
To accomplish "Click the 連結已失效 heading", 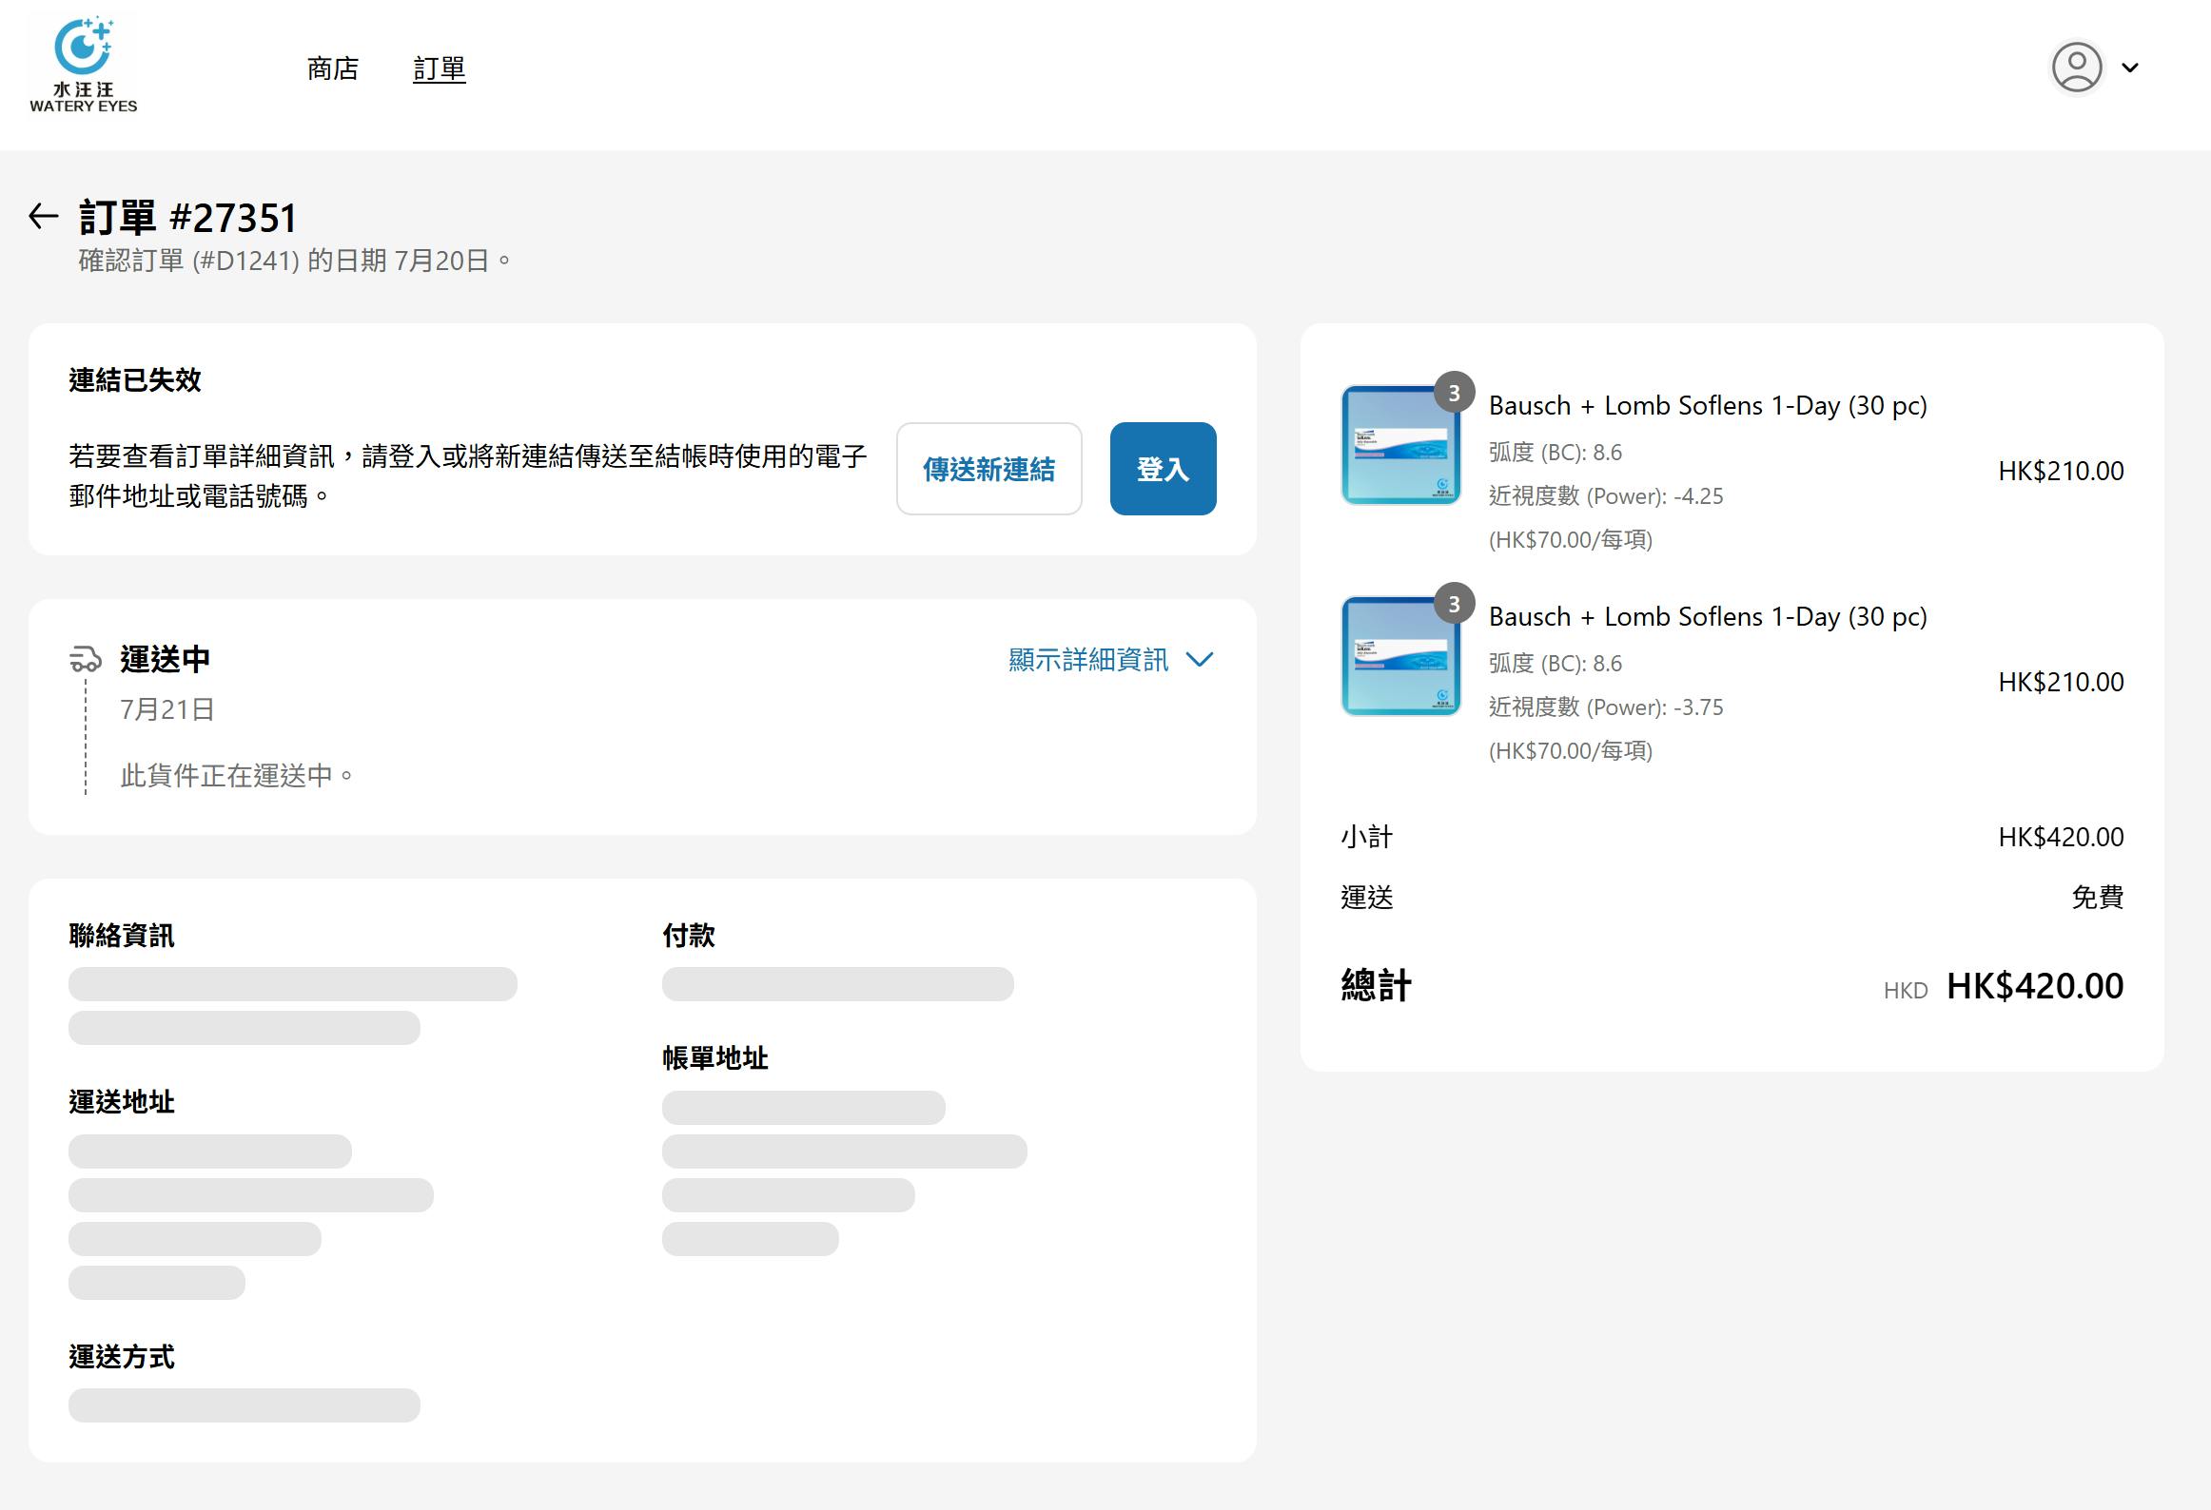I will [x=135, y=380].
